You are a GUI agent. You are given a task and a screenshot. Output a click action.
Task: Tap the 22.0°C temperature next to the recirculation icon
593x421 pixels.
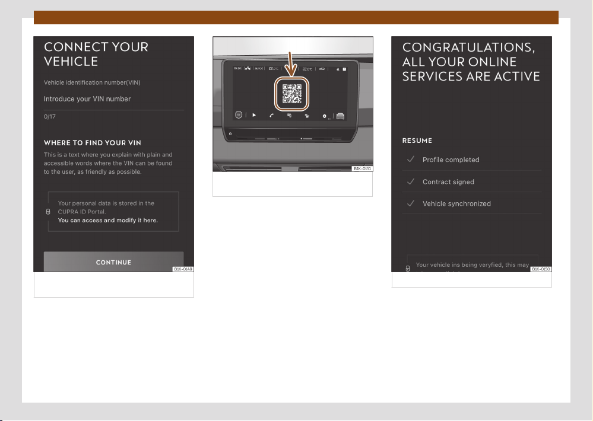(x=307, y=69)
